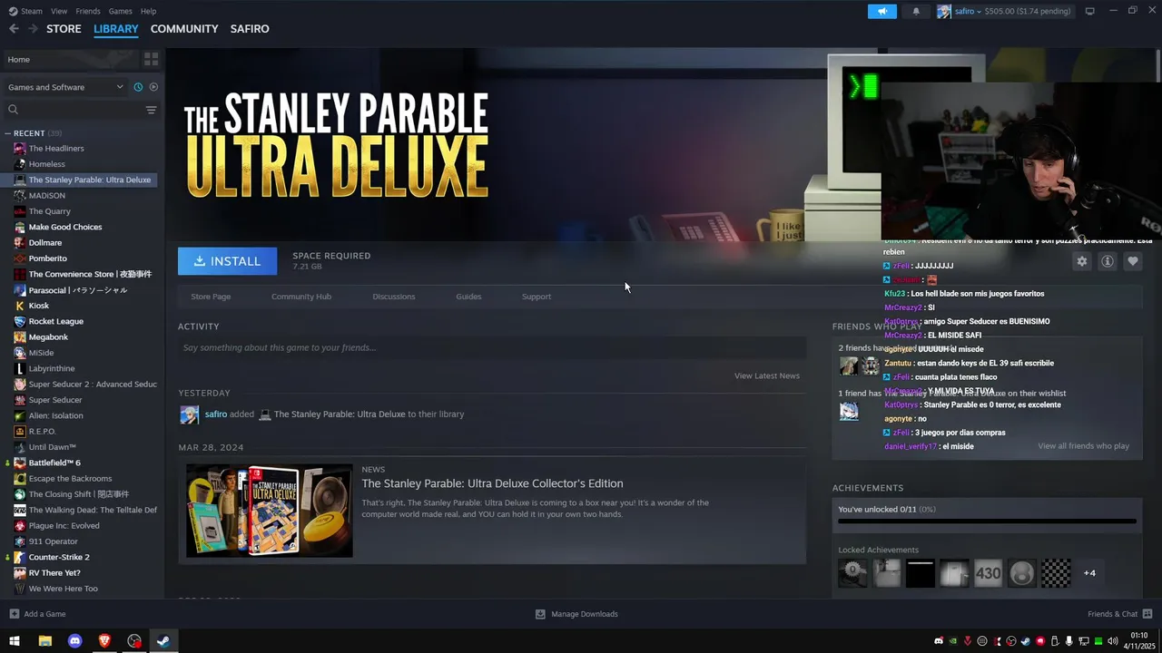Open Add a Game plus icon
1162x653 pixels.
[15, 614]
